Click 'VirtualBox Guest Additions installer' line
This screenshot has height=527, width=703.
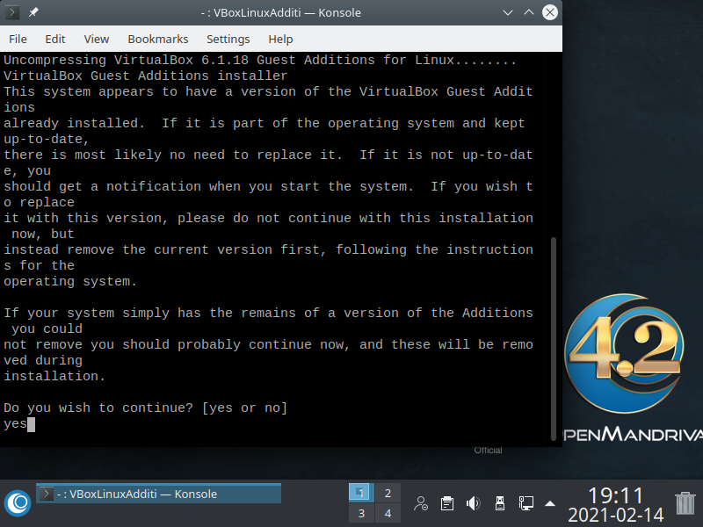[146, 76]
